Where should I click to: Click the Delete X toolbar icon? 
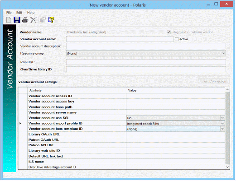(33, 20)
